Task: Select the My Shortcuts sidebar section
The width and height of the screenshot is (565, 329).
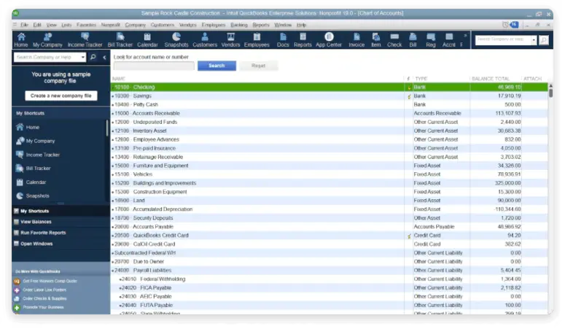Action: click(x=61, y=211)
